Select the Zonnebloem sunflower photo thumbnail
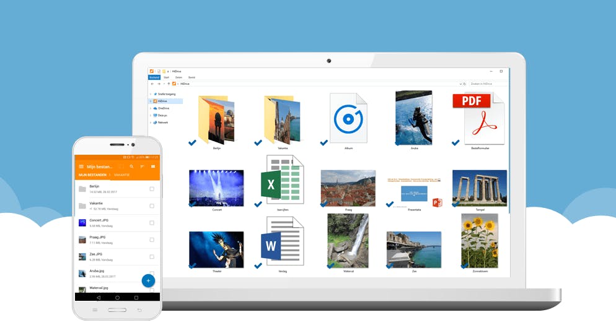Screen dimensions: 616x333 pos(480,240)
